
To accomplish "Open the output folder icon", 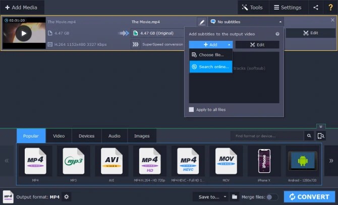I will 234,196.
